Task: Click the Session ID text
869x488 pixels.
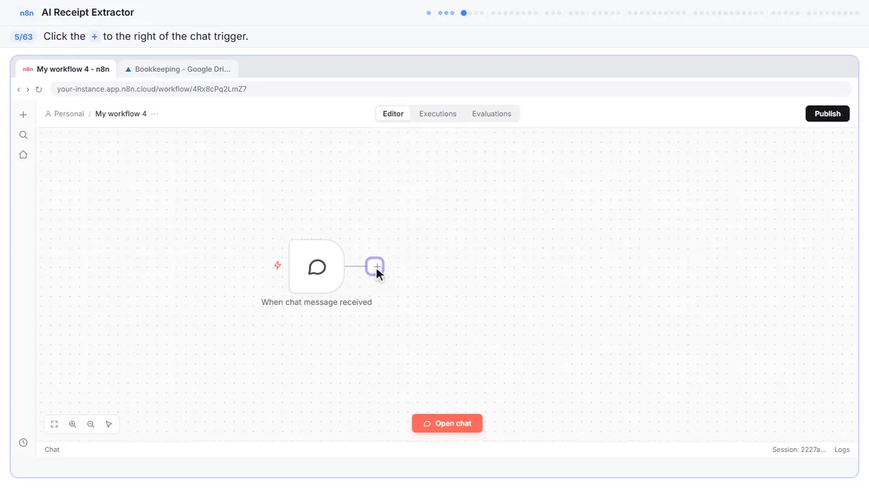Action: pos(799,450)
